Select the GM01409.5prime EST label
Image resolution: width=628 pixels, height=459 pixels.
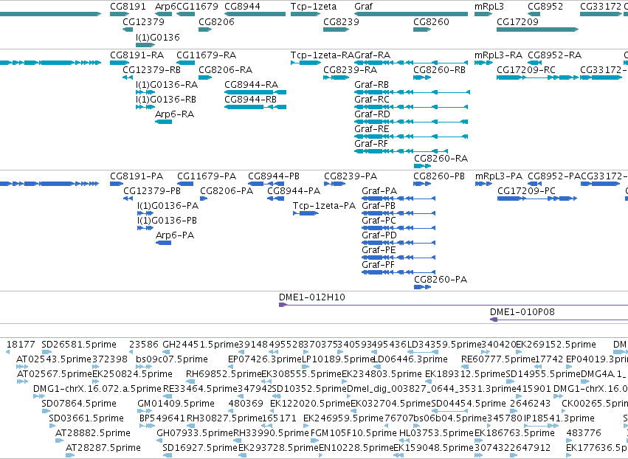click(176, 404)
